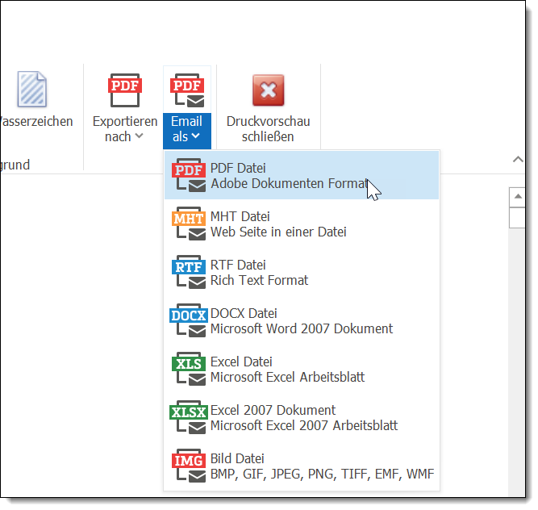Viewport: 538px width, 510px height.
Task: Click the Wasserzeichen text label
Action: tap(36, 121)
